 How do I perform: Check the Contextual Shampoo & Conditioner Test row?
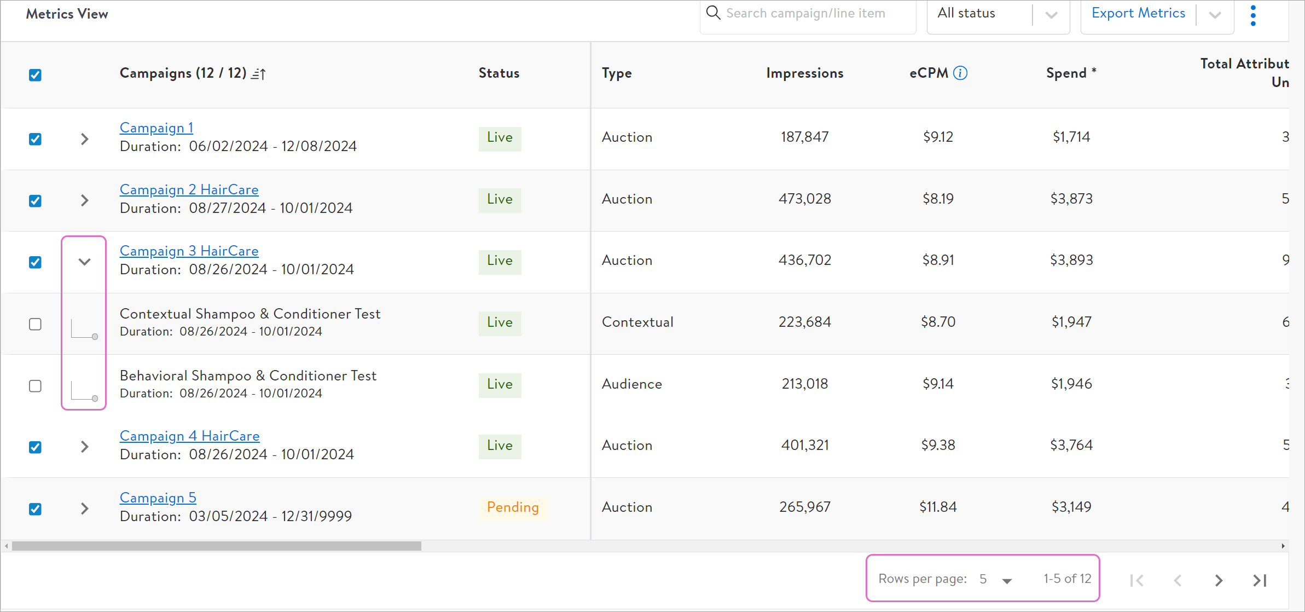click(35, 324)
